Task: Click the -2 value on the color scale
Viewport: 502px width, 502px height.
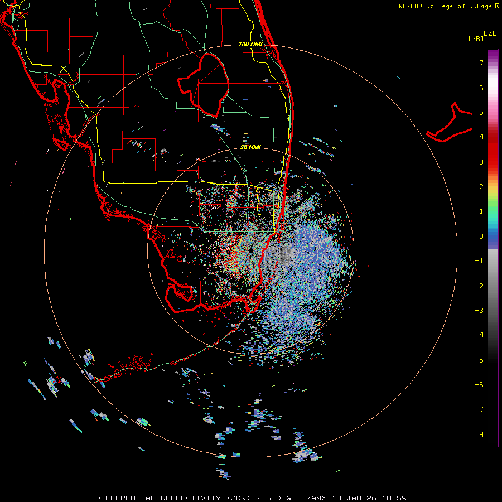Action: tap(479, 286)
